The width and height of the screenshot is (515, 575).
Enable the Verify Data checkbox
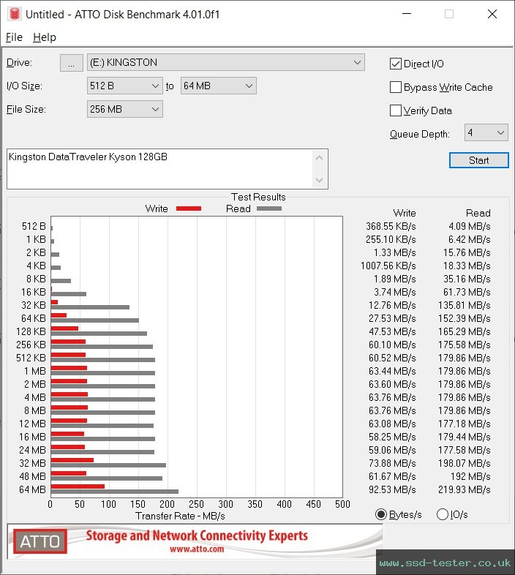(396, 110)
